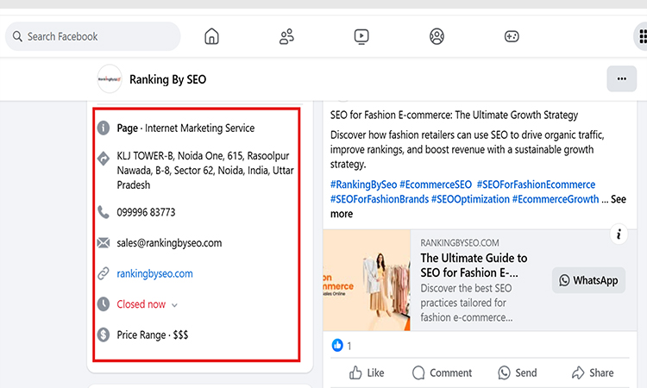Click the link icon beside rankingbyseo.com
647x388 pixels.
pos(104,273)
